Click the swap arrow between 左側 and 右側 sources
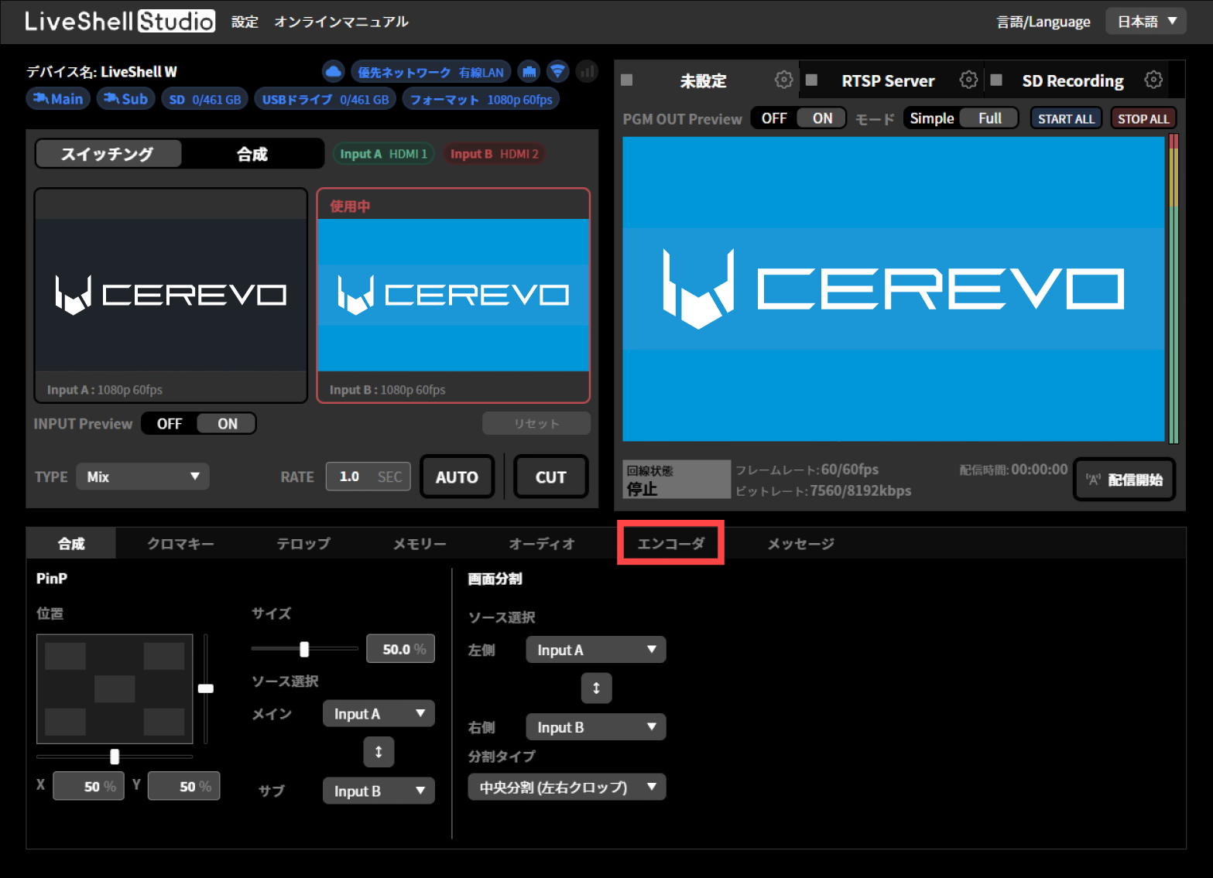 (x=596, y=688)
